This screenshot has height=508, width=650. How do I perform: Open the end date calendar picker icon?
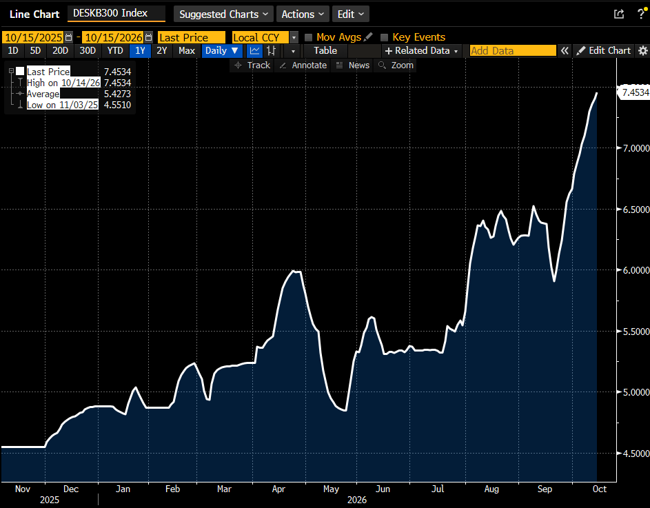coord(148,37)
